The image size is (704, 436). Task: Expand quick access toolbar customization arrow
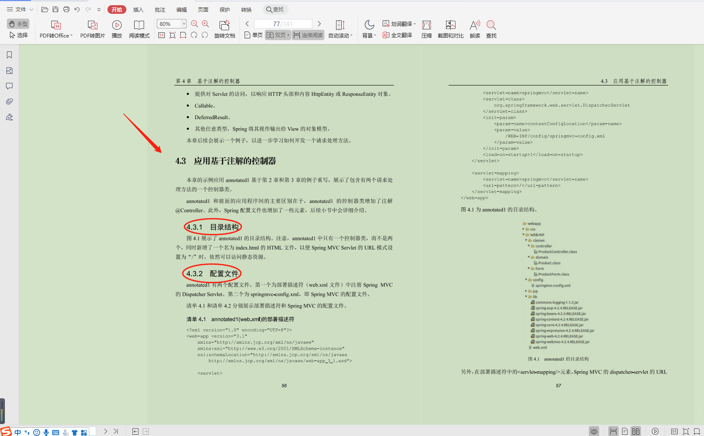(x=99, y=9)
